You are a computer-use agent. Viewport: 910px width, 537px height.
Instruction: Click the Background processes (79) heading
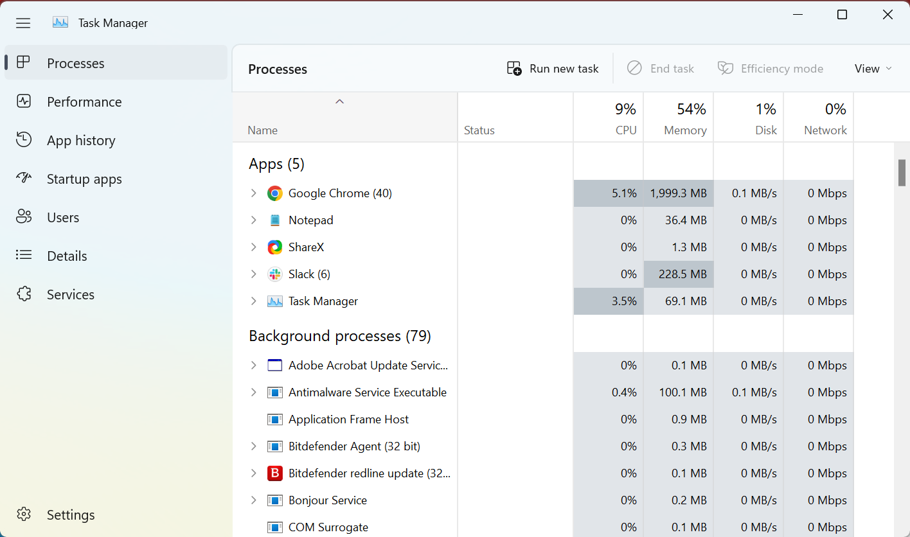tap(340, 336)
